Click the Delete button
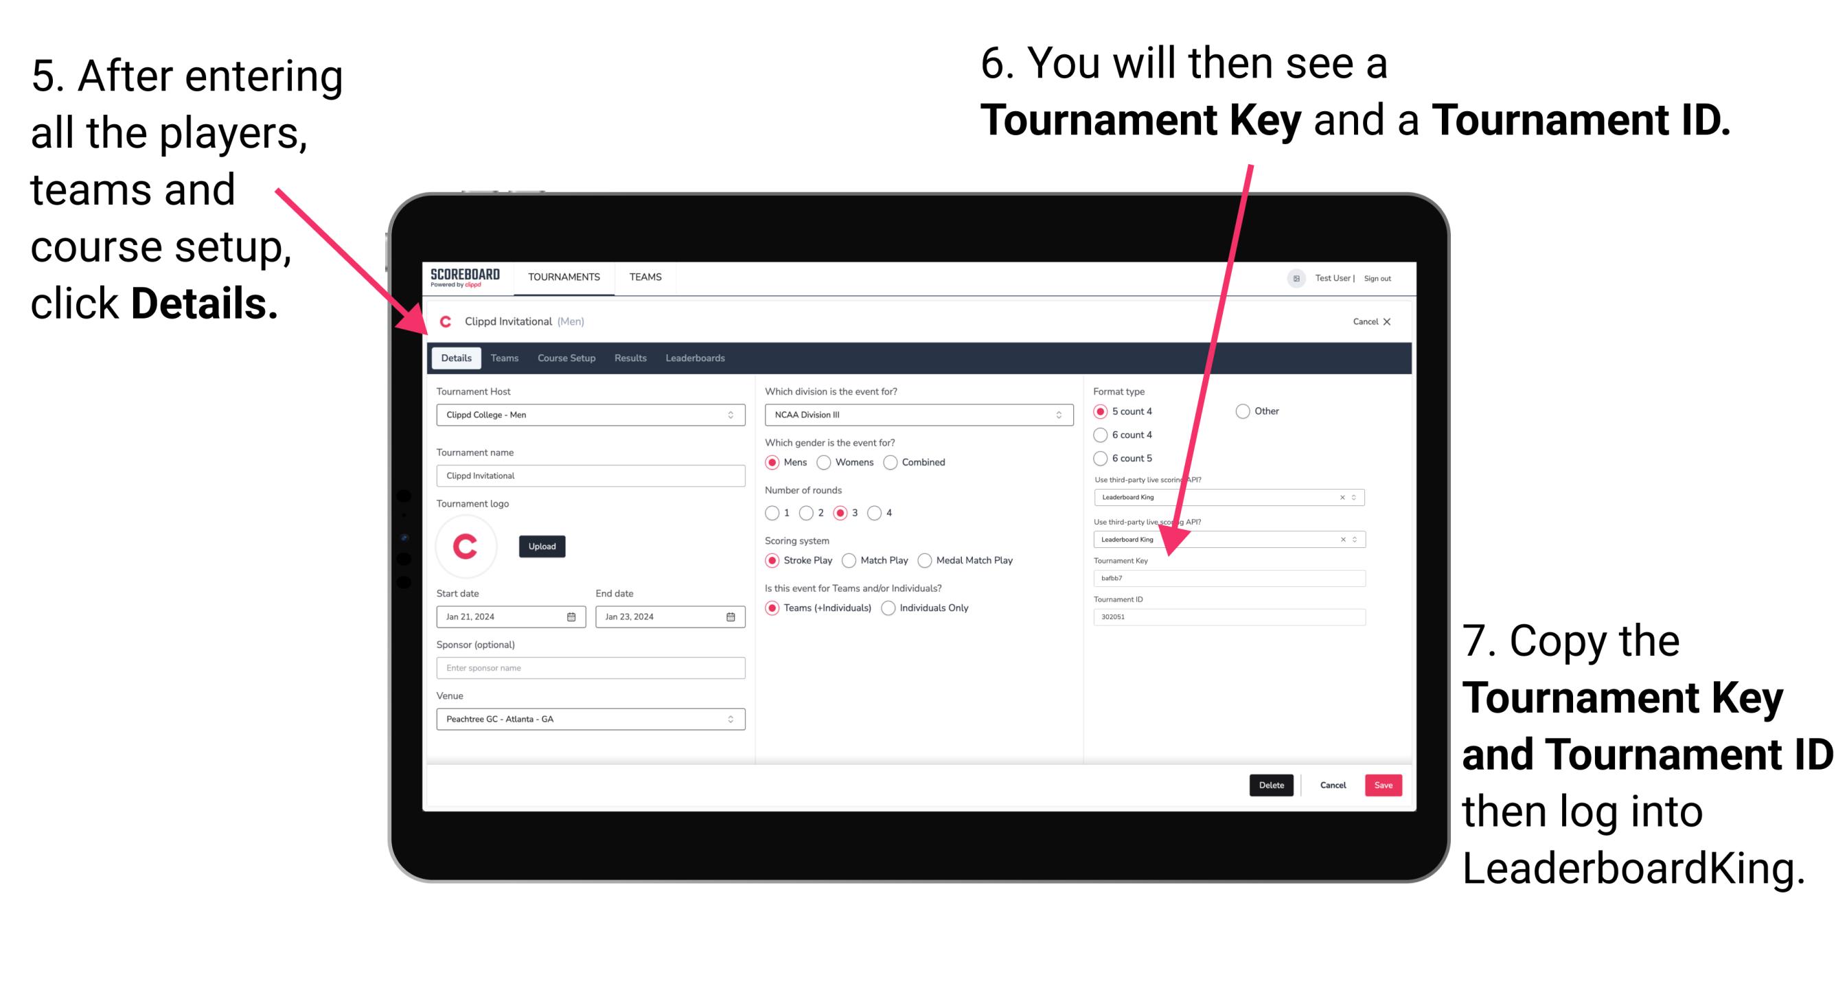 (1272, 785)
